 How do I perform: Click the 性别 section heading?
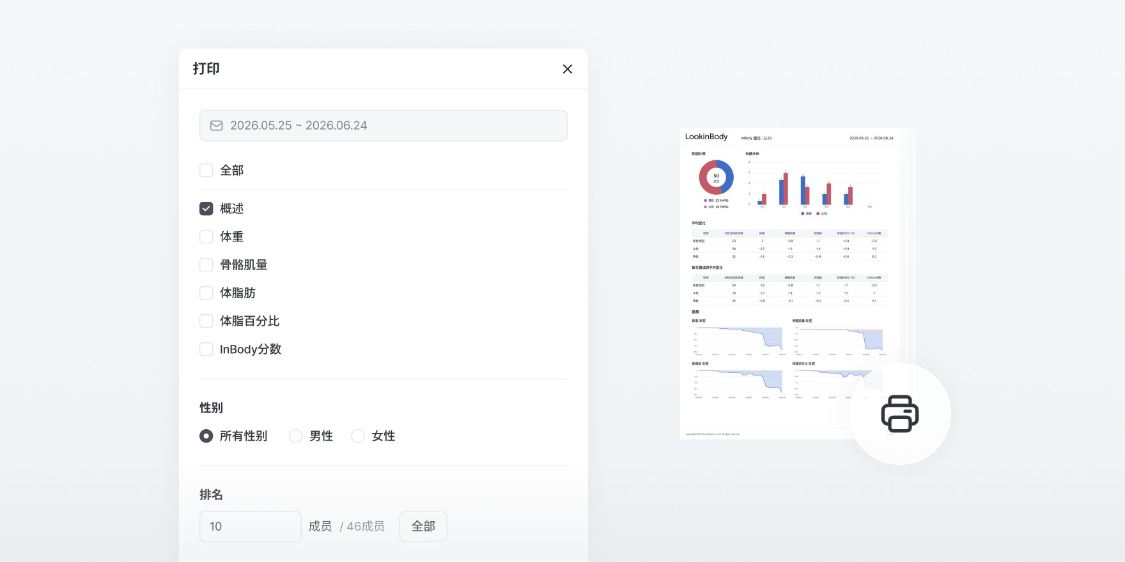[211, 408]
